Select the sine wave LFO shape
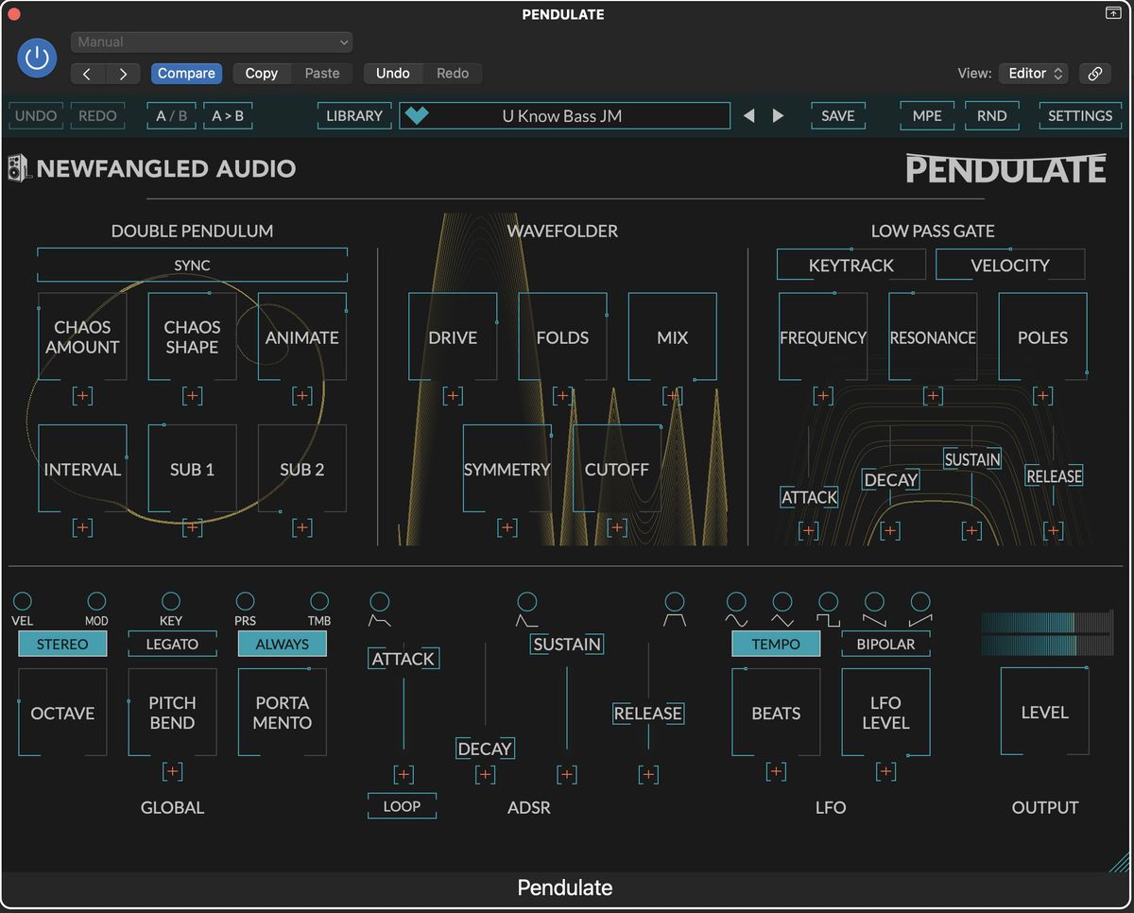 [x=736, y=601]
